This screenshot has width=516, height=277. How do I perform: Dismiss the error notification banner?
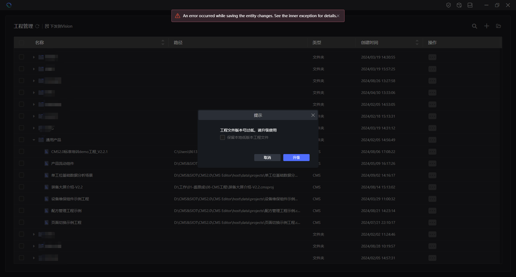tap(338, 16)
